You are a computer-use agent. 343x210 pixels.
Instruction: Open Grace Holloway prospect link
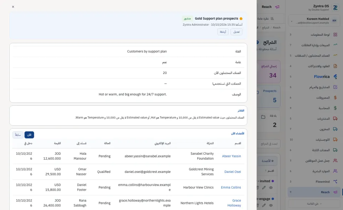(x=234, y=203)
